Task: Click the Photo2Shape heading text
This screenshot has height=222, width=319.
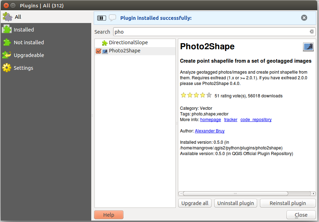Action: (207, 46)
